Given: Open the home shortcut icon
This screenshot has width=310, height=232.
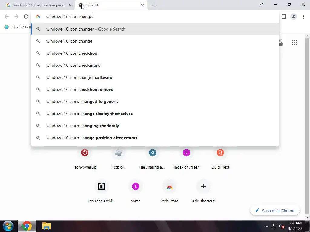Looking at the screenshot, I should point(135,186).
